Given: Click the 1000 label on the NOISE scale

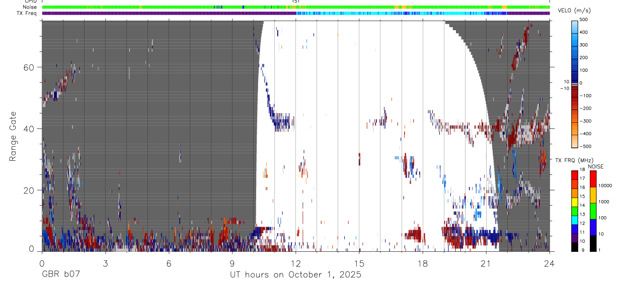Looking at the screenshot, I should click(x=604, y=203).
